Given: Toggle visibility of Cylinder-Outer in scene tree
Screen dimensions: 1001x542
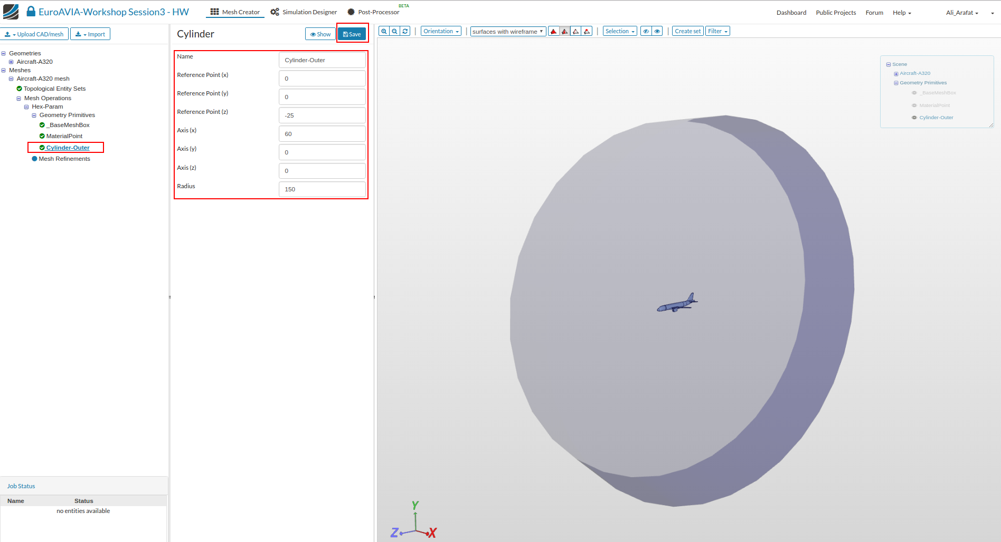Looking at the screenshot, I should [x=914, y=118].
